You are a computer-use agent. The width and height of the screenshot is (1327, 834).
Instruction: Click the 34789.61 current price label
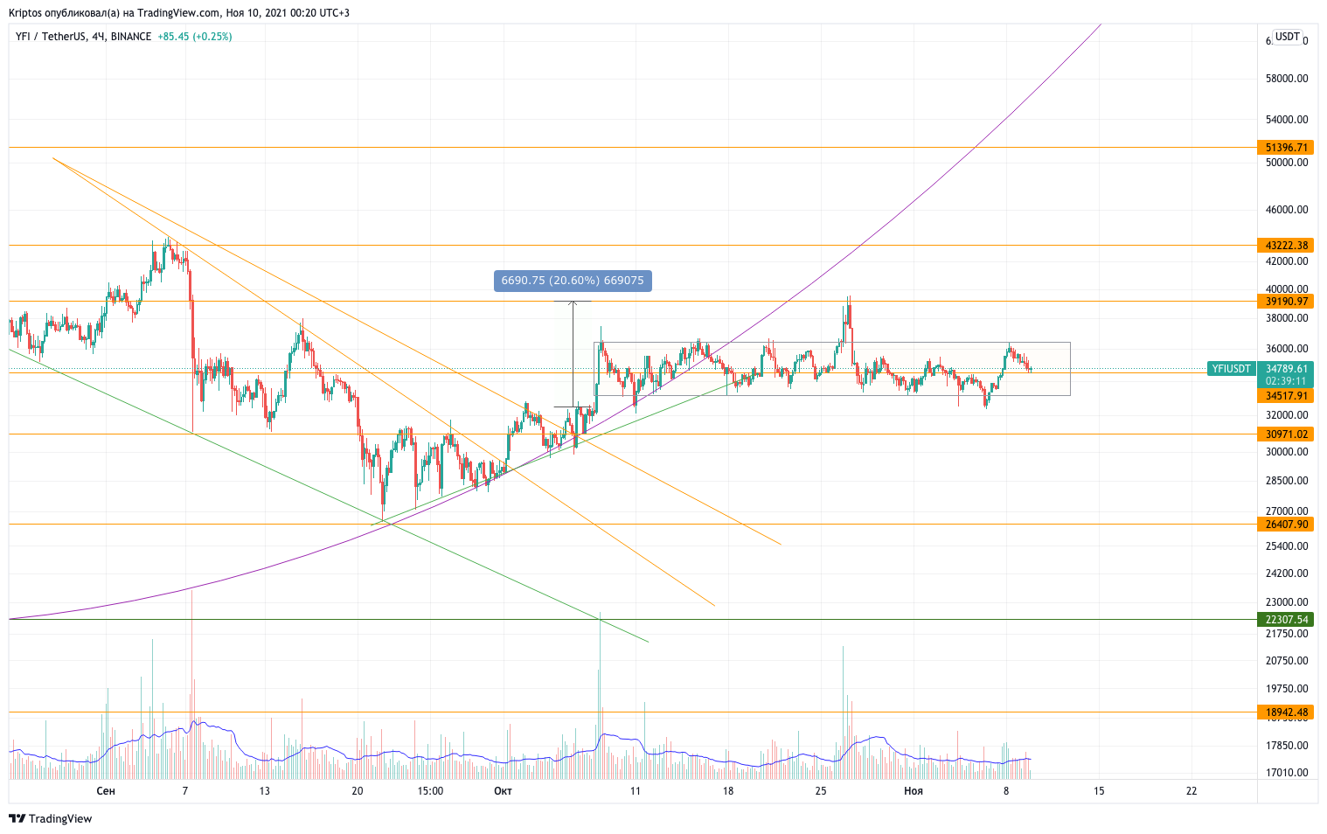pyautogui.click(x=1286, y=369)
